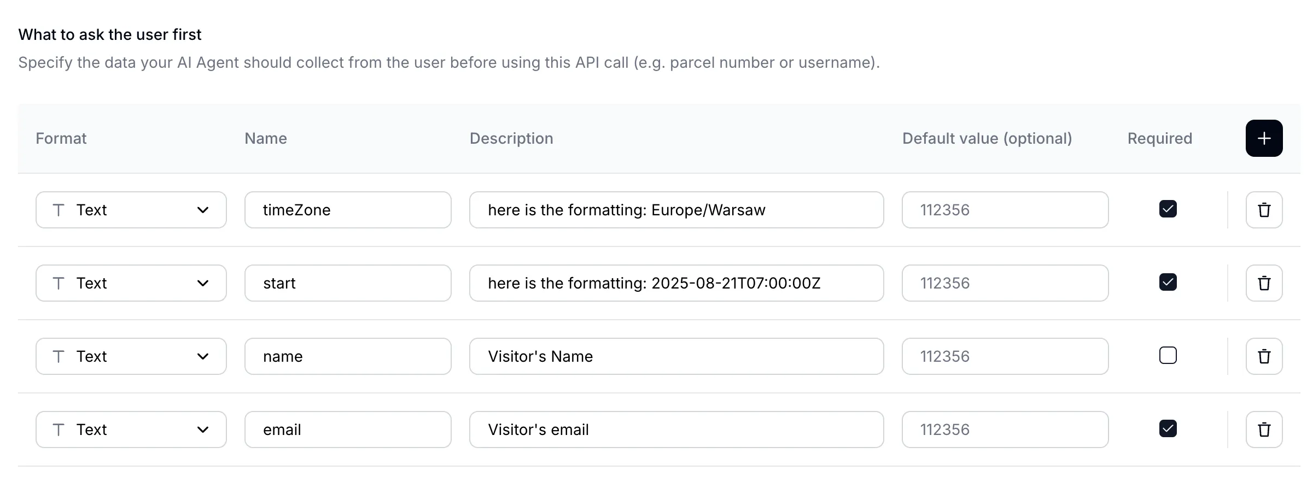This screenshot has width=1307, height=494.
Task: Open Format dropdown for the name row
Action: pos(131,356)
